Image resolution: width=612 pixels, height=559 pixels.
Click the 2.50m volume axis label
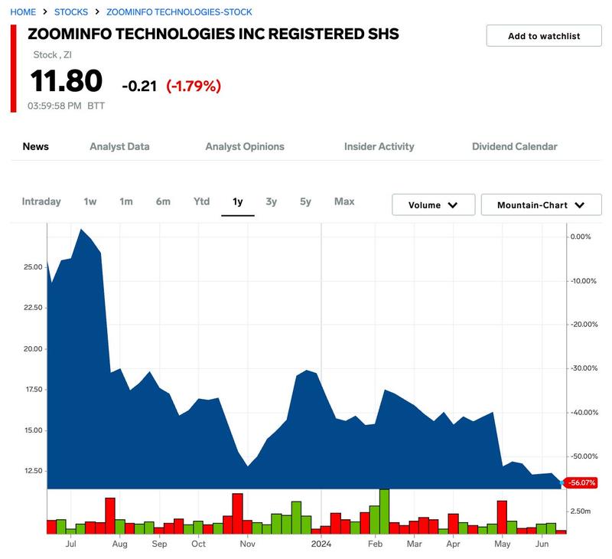click(581, 512)
